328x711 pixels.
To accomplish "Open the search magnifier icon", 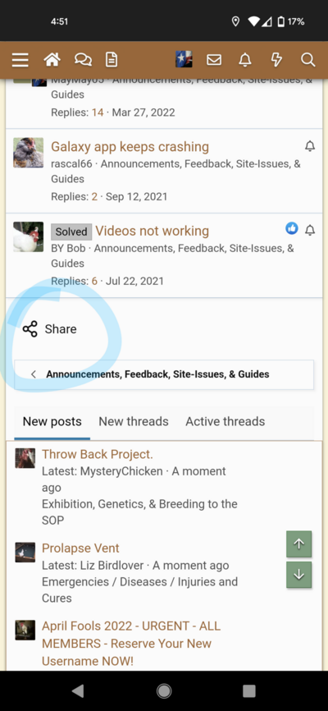I will (x=307, y=60).
